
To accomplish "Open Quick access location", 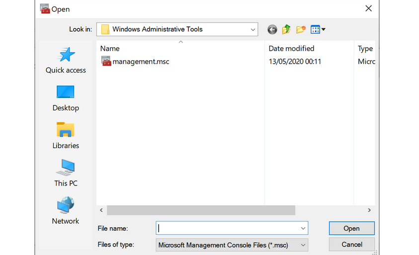I will pos(66,61).
